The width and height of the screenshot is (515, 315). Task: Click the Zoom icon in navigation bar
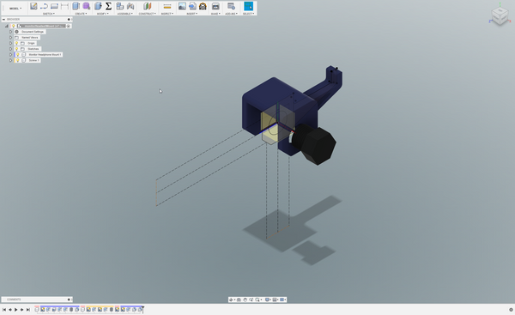pos(251,300)
